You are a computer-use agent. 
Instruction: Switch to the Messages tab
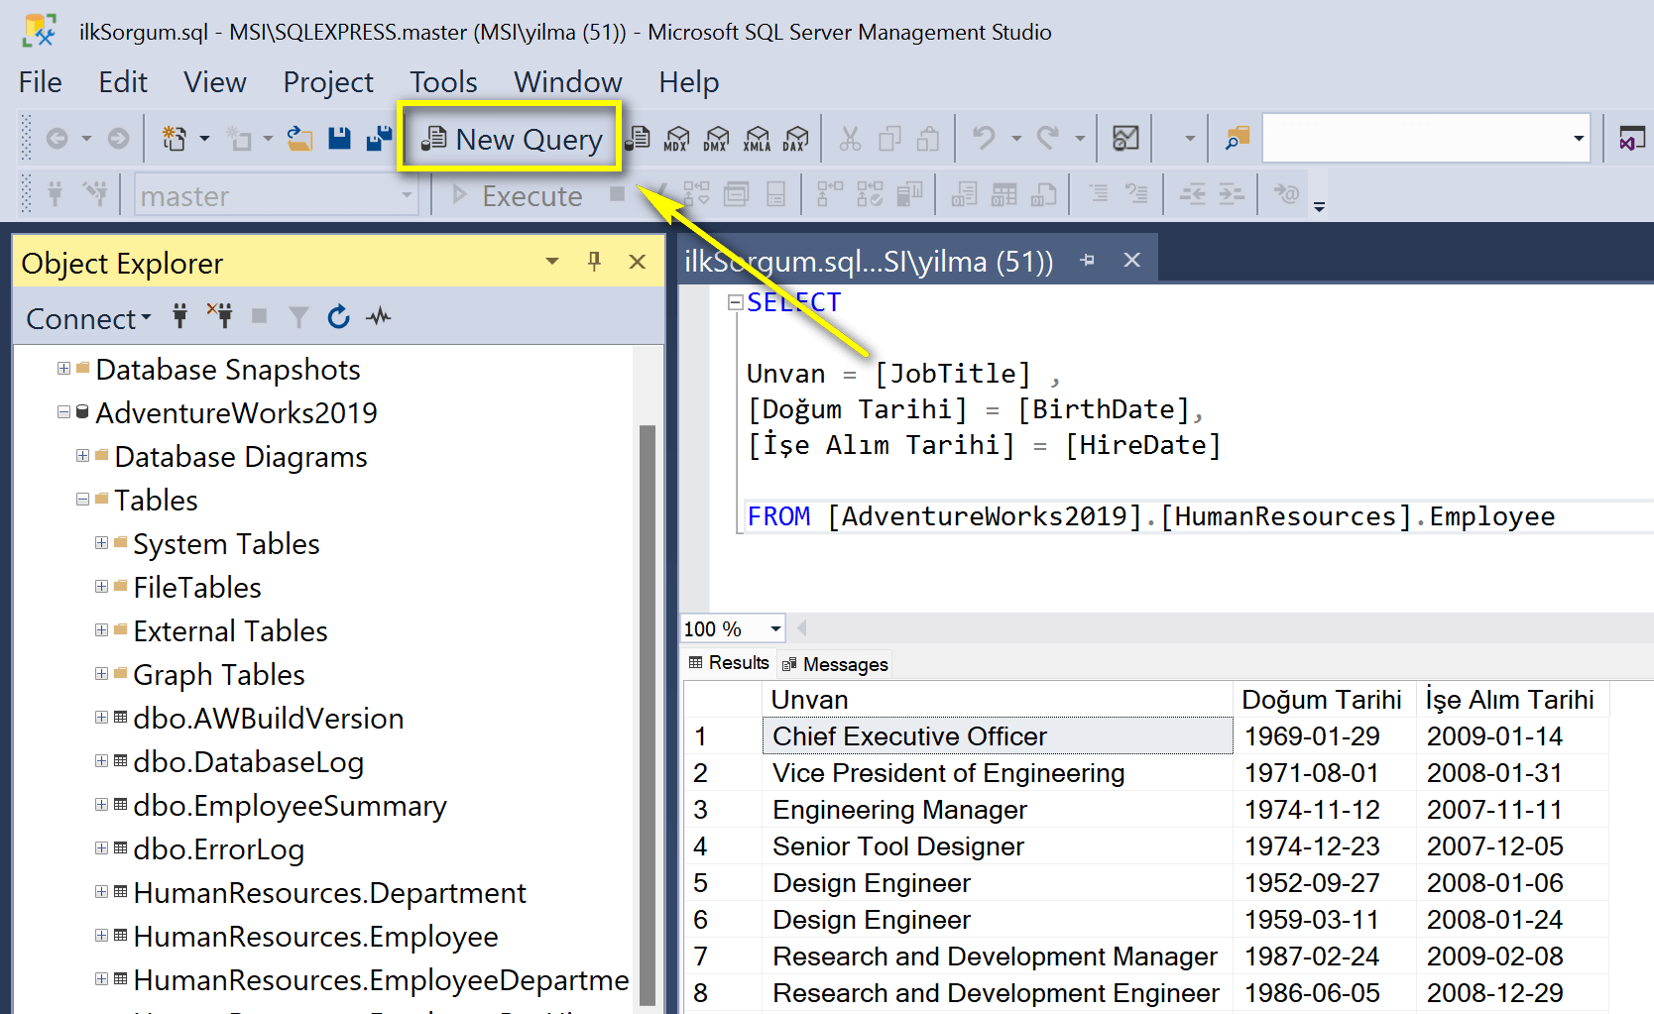(x=835, y=664)
